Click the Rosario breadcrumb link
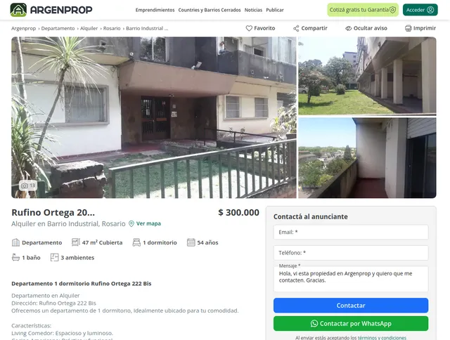Screen dimensions: 450x340 coord(112,28)
